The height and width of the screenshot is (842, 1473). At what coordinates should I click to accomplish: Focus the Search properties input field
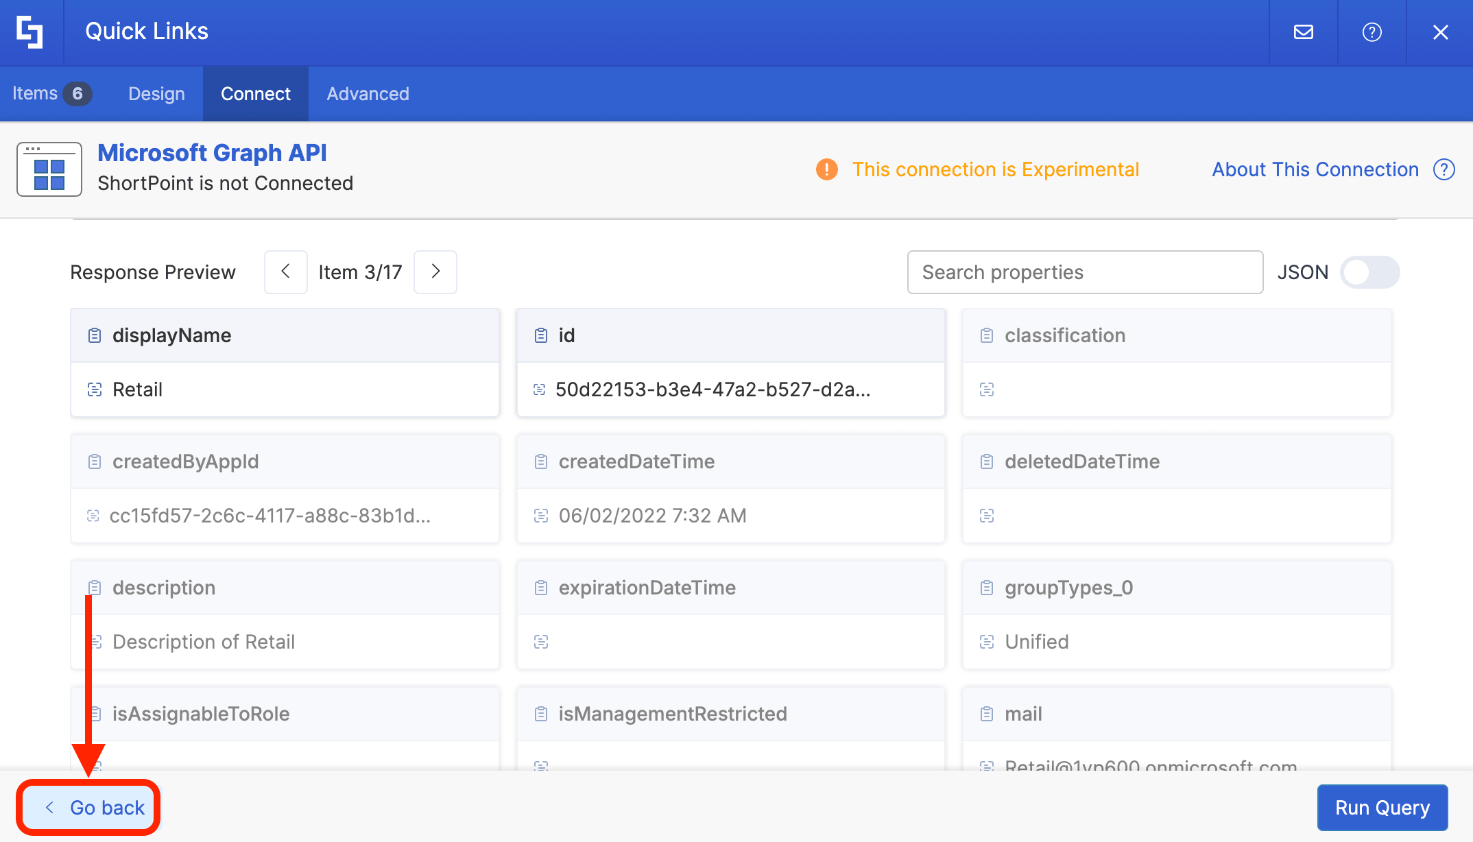(1085, 272)
